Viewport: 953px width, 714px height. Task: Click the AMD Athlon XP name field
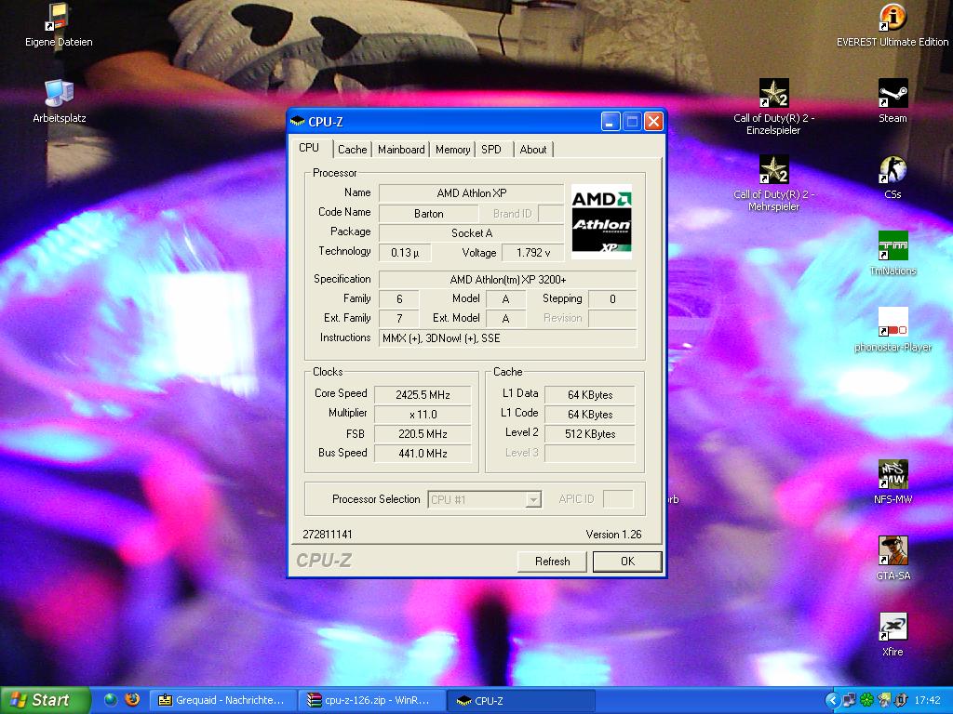pyautogui.click(x=471, y=193)
